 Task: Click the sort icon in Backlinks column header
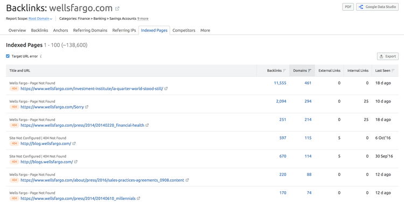[284, 71]
